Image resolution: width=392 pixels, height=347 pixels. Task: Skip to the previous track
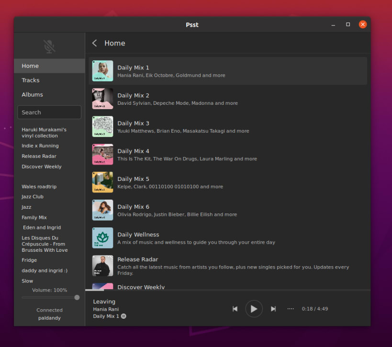pos(235,309)
